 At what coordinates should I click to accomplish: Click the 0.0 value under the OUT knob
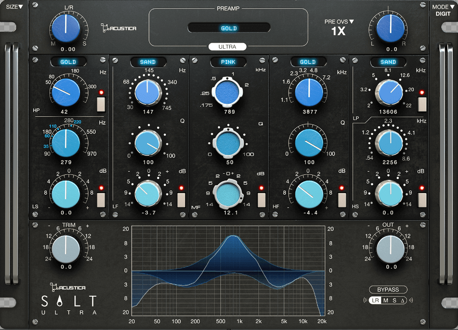391,267
